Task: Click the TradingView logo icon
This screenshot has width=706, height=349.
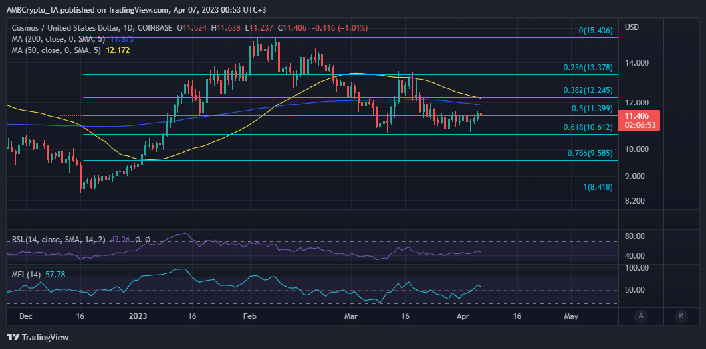Action: coord(13,337)
